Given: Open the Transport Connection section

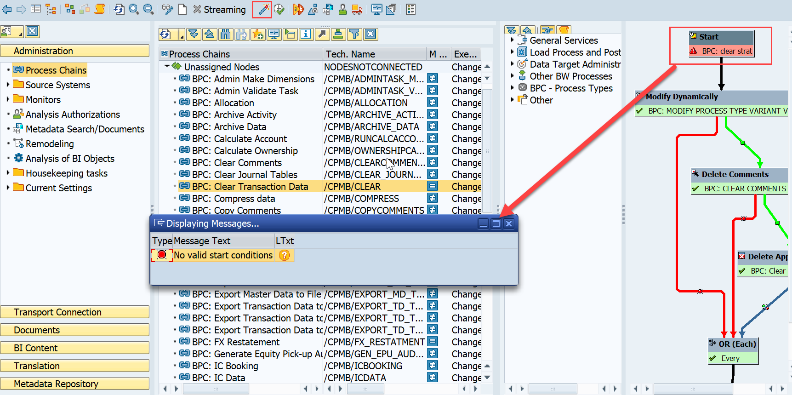Looking at the screenshot, I should pos(75,312).
